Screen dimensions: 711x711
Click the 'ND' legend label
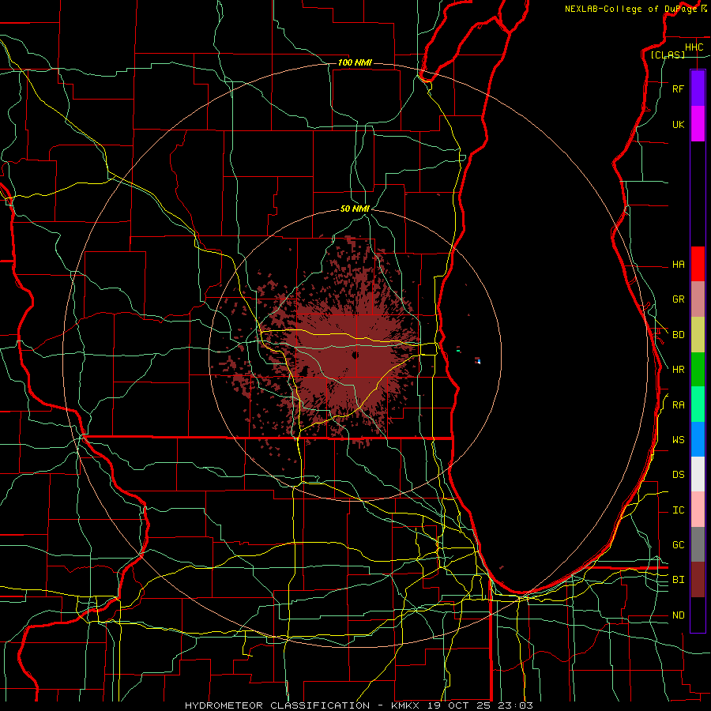(678, 615)
